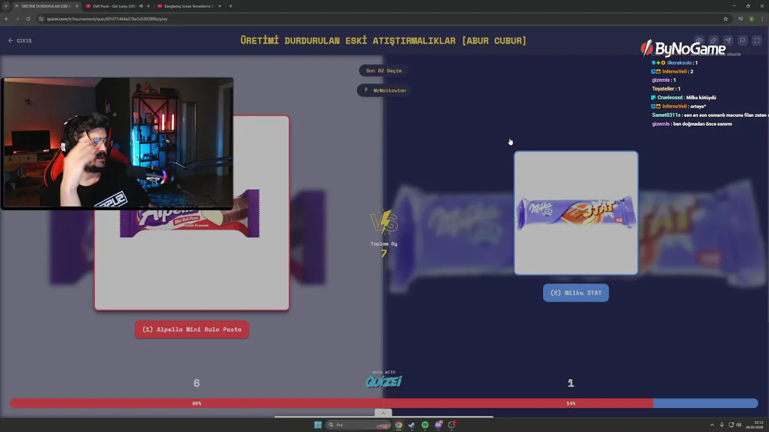Open Discord from the taskbar
The height and width of the screenshot is (432, 769).
(x=439, y=425)
